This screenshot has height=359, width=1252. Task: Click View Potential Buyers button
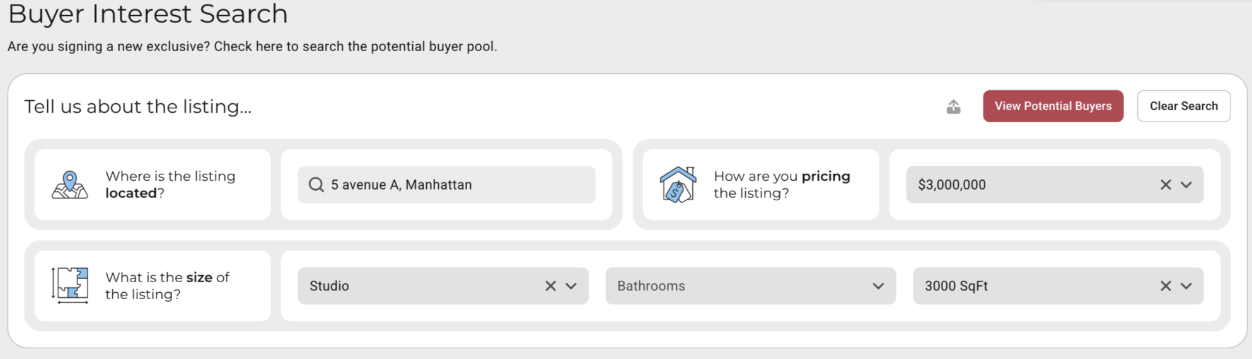(1053, 106)
